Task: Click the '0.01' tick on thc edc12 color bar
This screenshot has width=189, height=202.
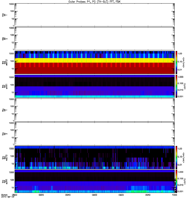Action: point(180,165)
